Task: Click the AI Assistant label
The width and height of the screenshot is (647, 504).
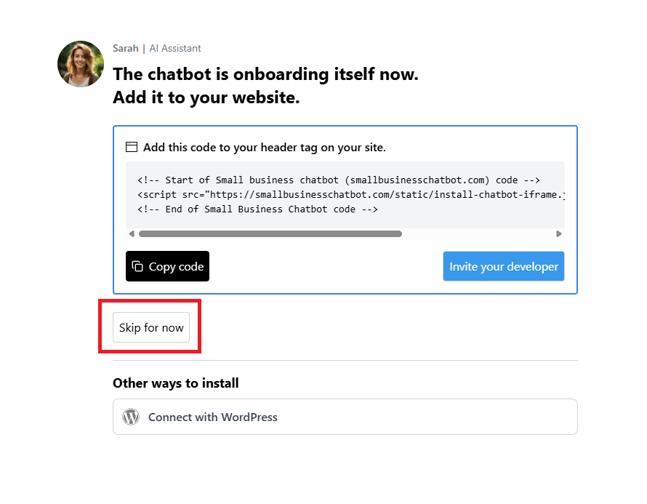Action: click(x=175, y=48)
